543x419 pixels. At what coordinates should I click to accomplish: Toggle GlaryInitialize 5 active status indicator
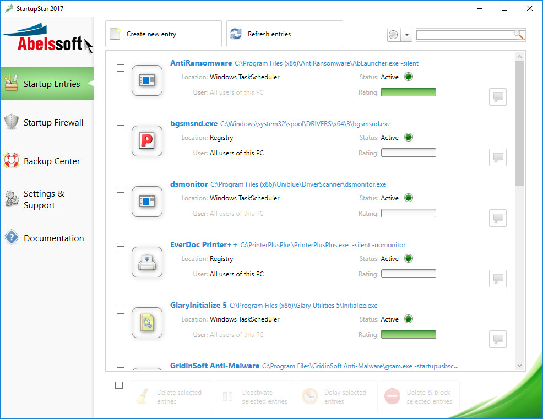[x=409, y=319]
